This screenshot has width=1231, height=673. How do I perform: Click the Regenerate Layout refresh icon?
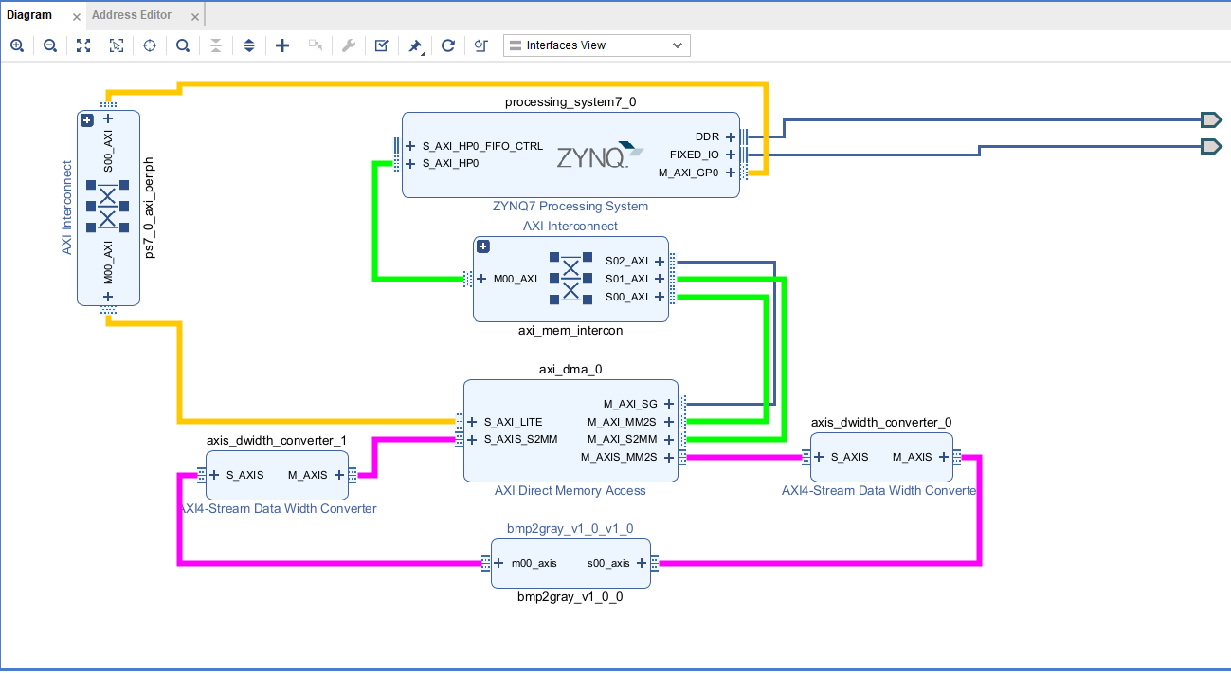click(x=448, y=45)
